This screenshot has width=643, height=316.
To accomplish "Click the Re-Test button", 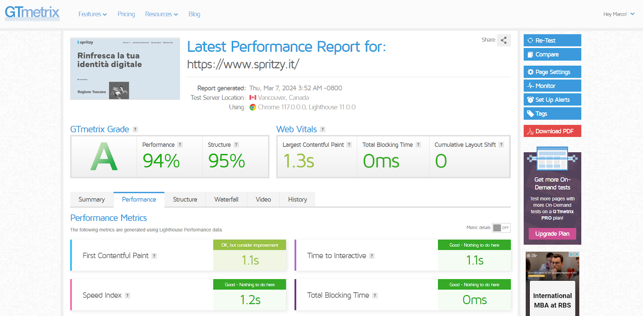I will 552,41.
